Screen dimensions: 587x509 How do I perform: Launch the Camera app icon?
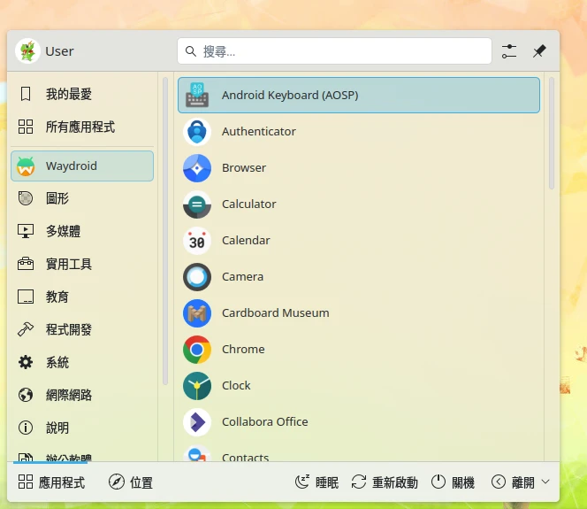click(197, 277)
